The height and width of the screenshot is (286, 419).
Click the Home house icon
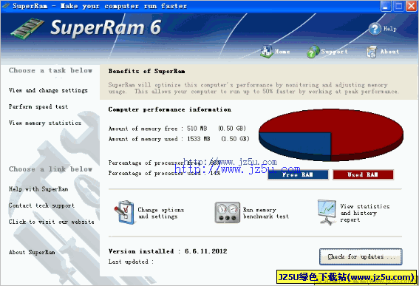click(267, 51)
